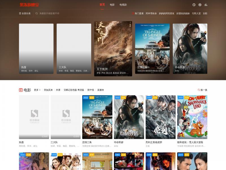
Task: Open bottom-row poster tagged 2008
Action: click(66, 161)
